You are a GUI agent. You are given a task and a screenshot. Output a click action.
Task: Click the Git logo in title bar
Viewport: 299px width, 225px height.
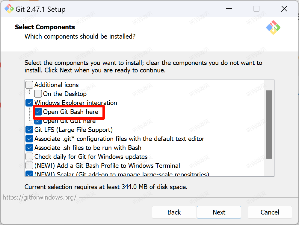point(9,9)
